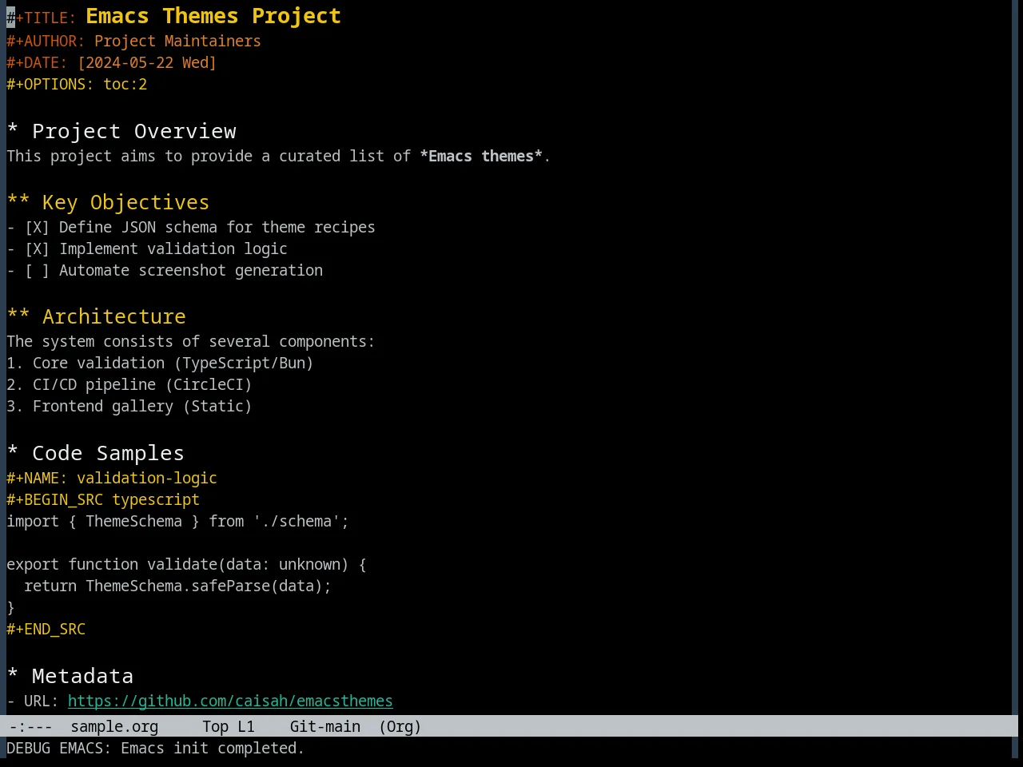The width and height of the screenshot is (1023, 767).
Task: Click '1. Core validation (TypeScript/Bun)' item
Action: pos(160,364)
